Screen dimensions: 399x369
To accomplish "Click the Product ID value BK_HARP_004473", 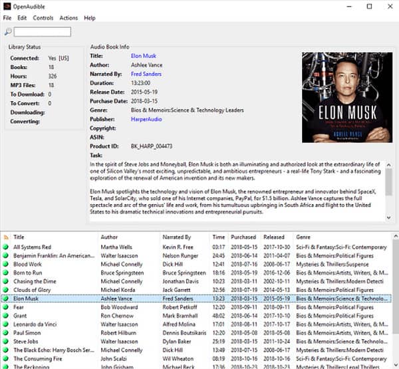I will 152,146.
